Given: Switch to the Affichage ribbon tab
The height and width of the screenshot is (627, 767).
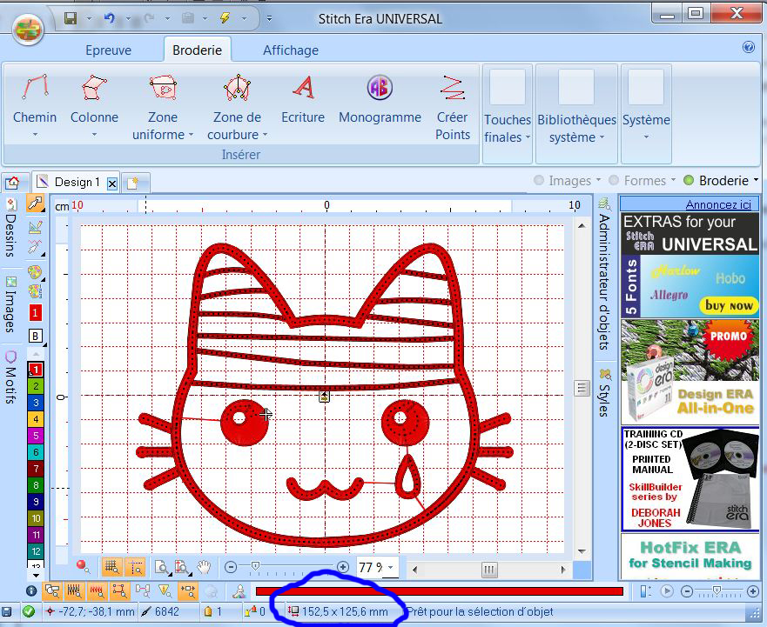Looking at the screenshot, I should [291, 50].
